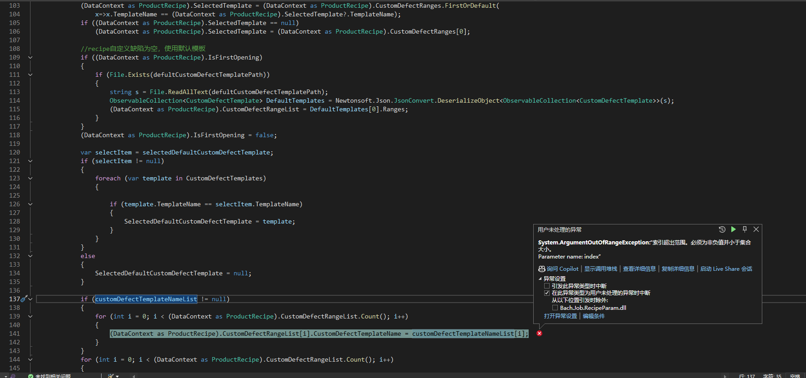Click 启动 Live Share 会话 link
The width and height of the screenshot is (806, 378).
[x=726, y=269]
